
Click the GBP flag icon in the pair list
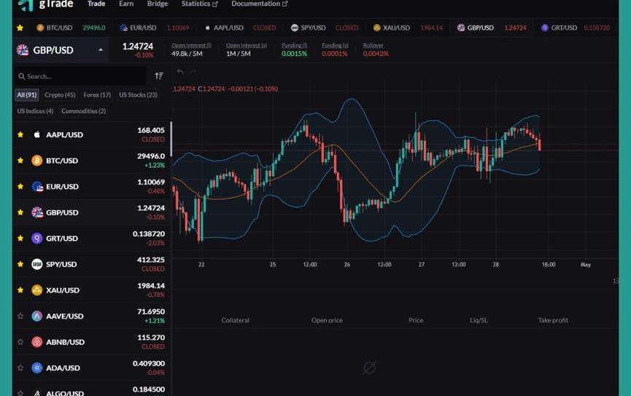pyautogui.click(x=37, y=212)
